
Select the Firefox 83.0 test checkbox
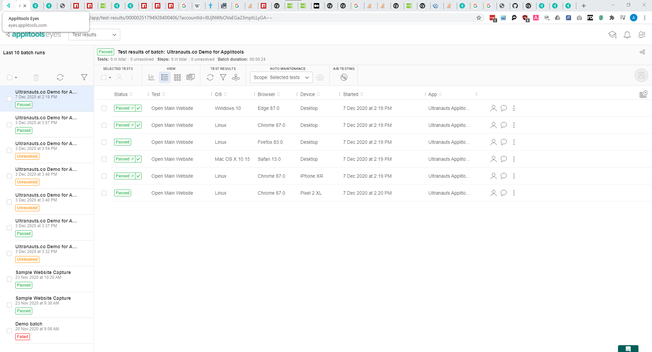tap(104, 142)
